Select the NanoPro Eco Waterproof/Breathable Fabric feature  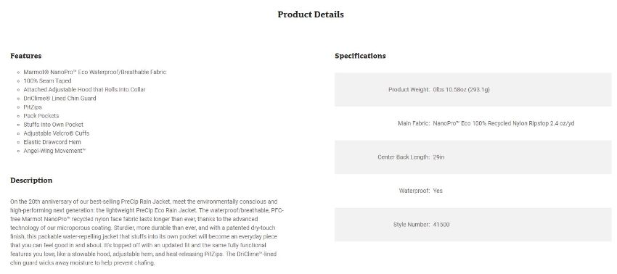click(x=95, y=72)
